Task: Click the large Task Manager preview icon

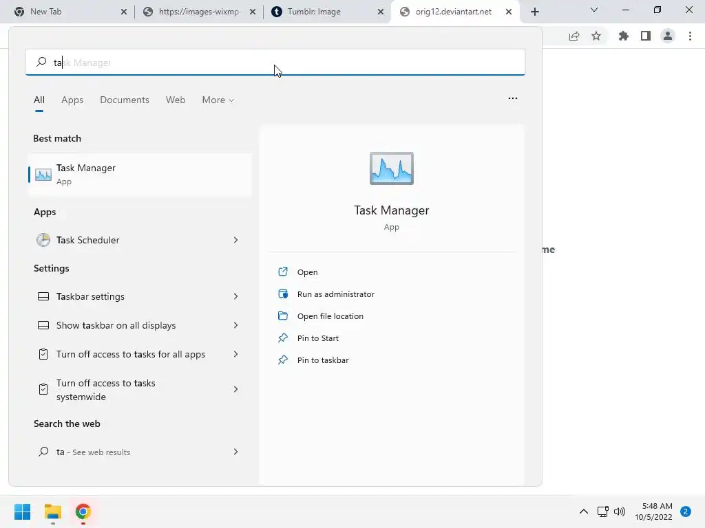Action: pos(391,168)
